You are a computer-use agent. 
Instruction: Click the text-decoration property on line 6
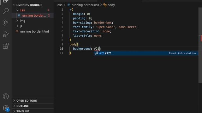pos(86,31)
